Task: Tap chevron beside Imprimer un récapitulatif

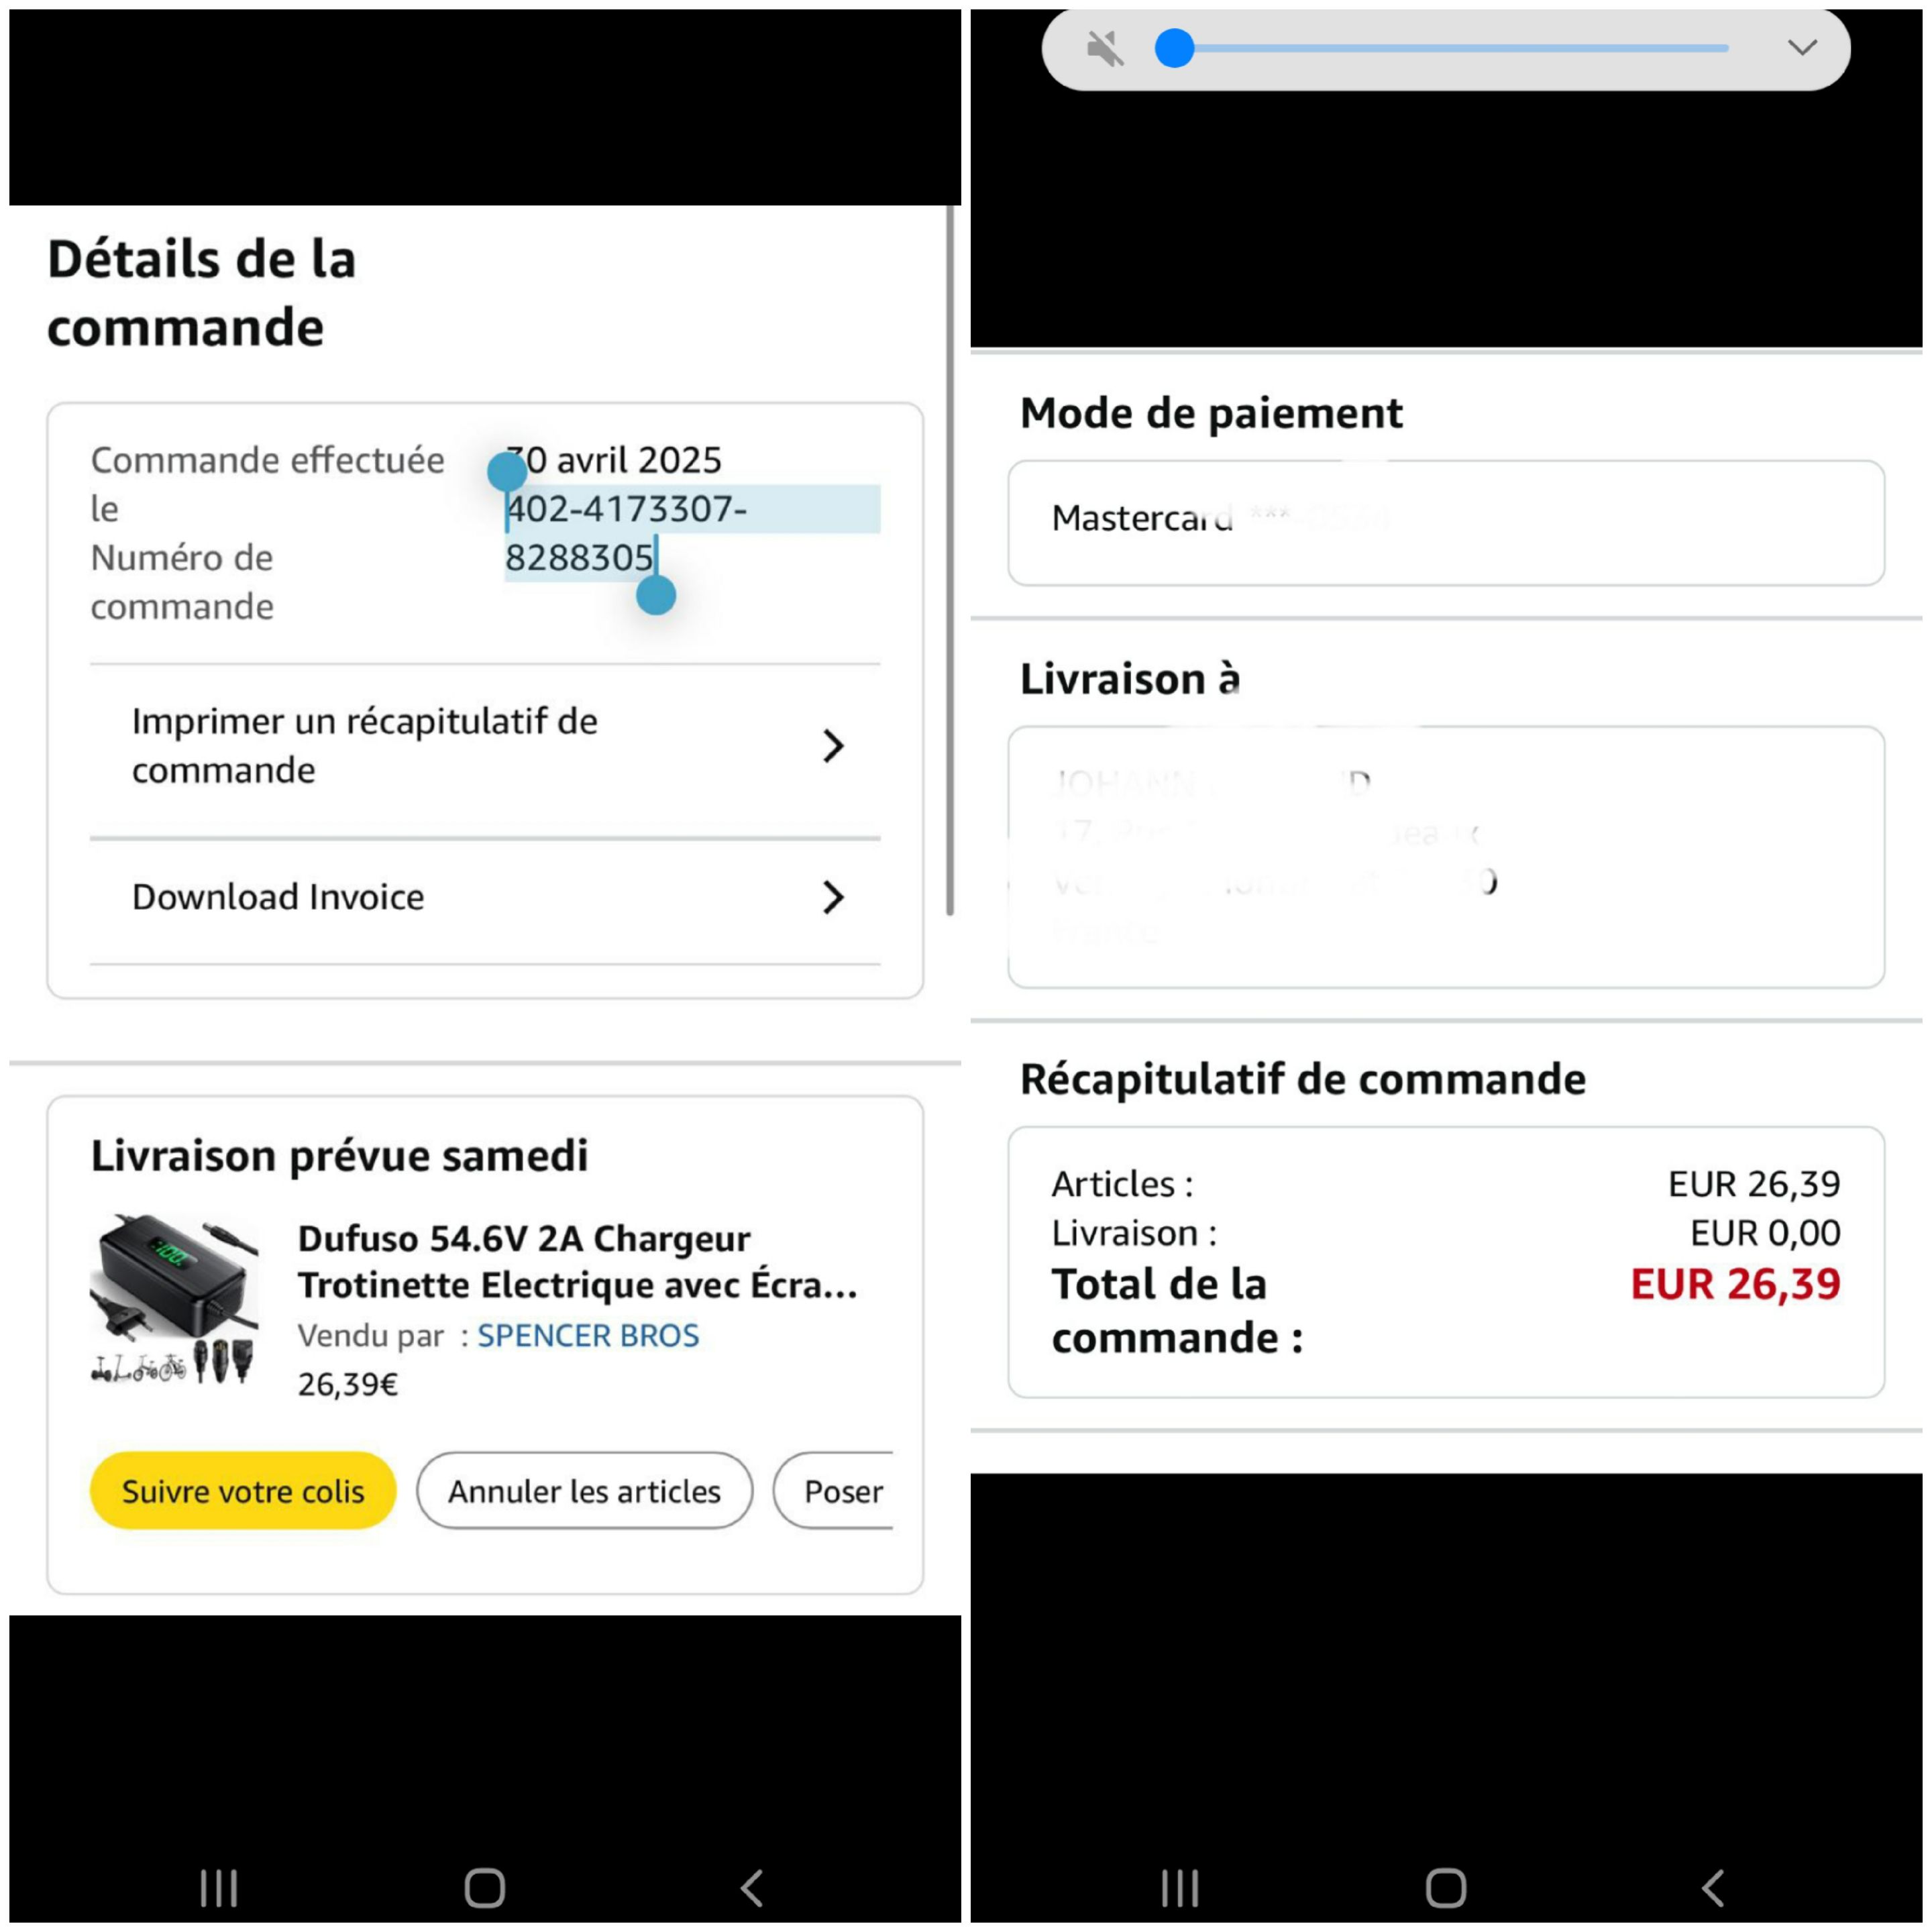Action: [x=833, y=746]
